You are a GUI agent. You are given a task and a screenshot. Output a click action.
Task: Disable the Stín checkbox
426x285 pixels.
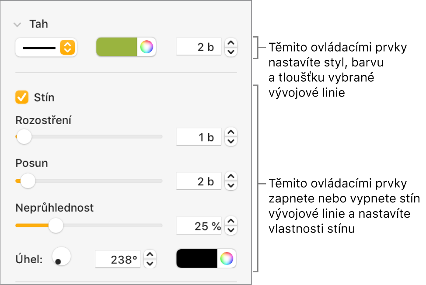pos(21,97)
